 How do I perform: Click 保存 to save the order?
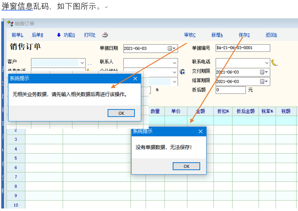244,35
